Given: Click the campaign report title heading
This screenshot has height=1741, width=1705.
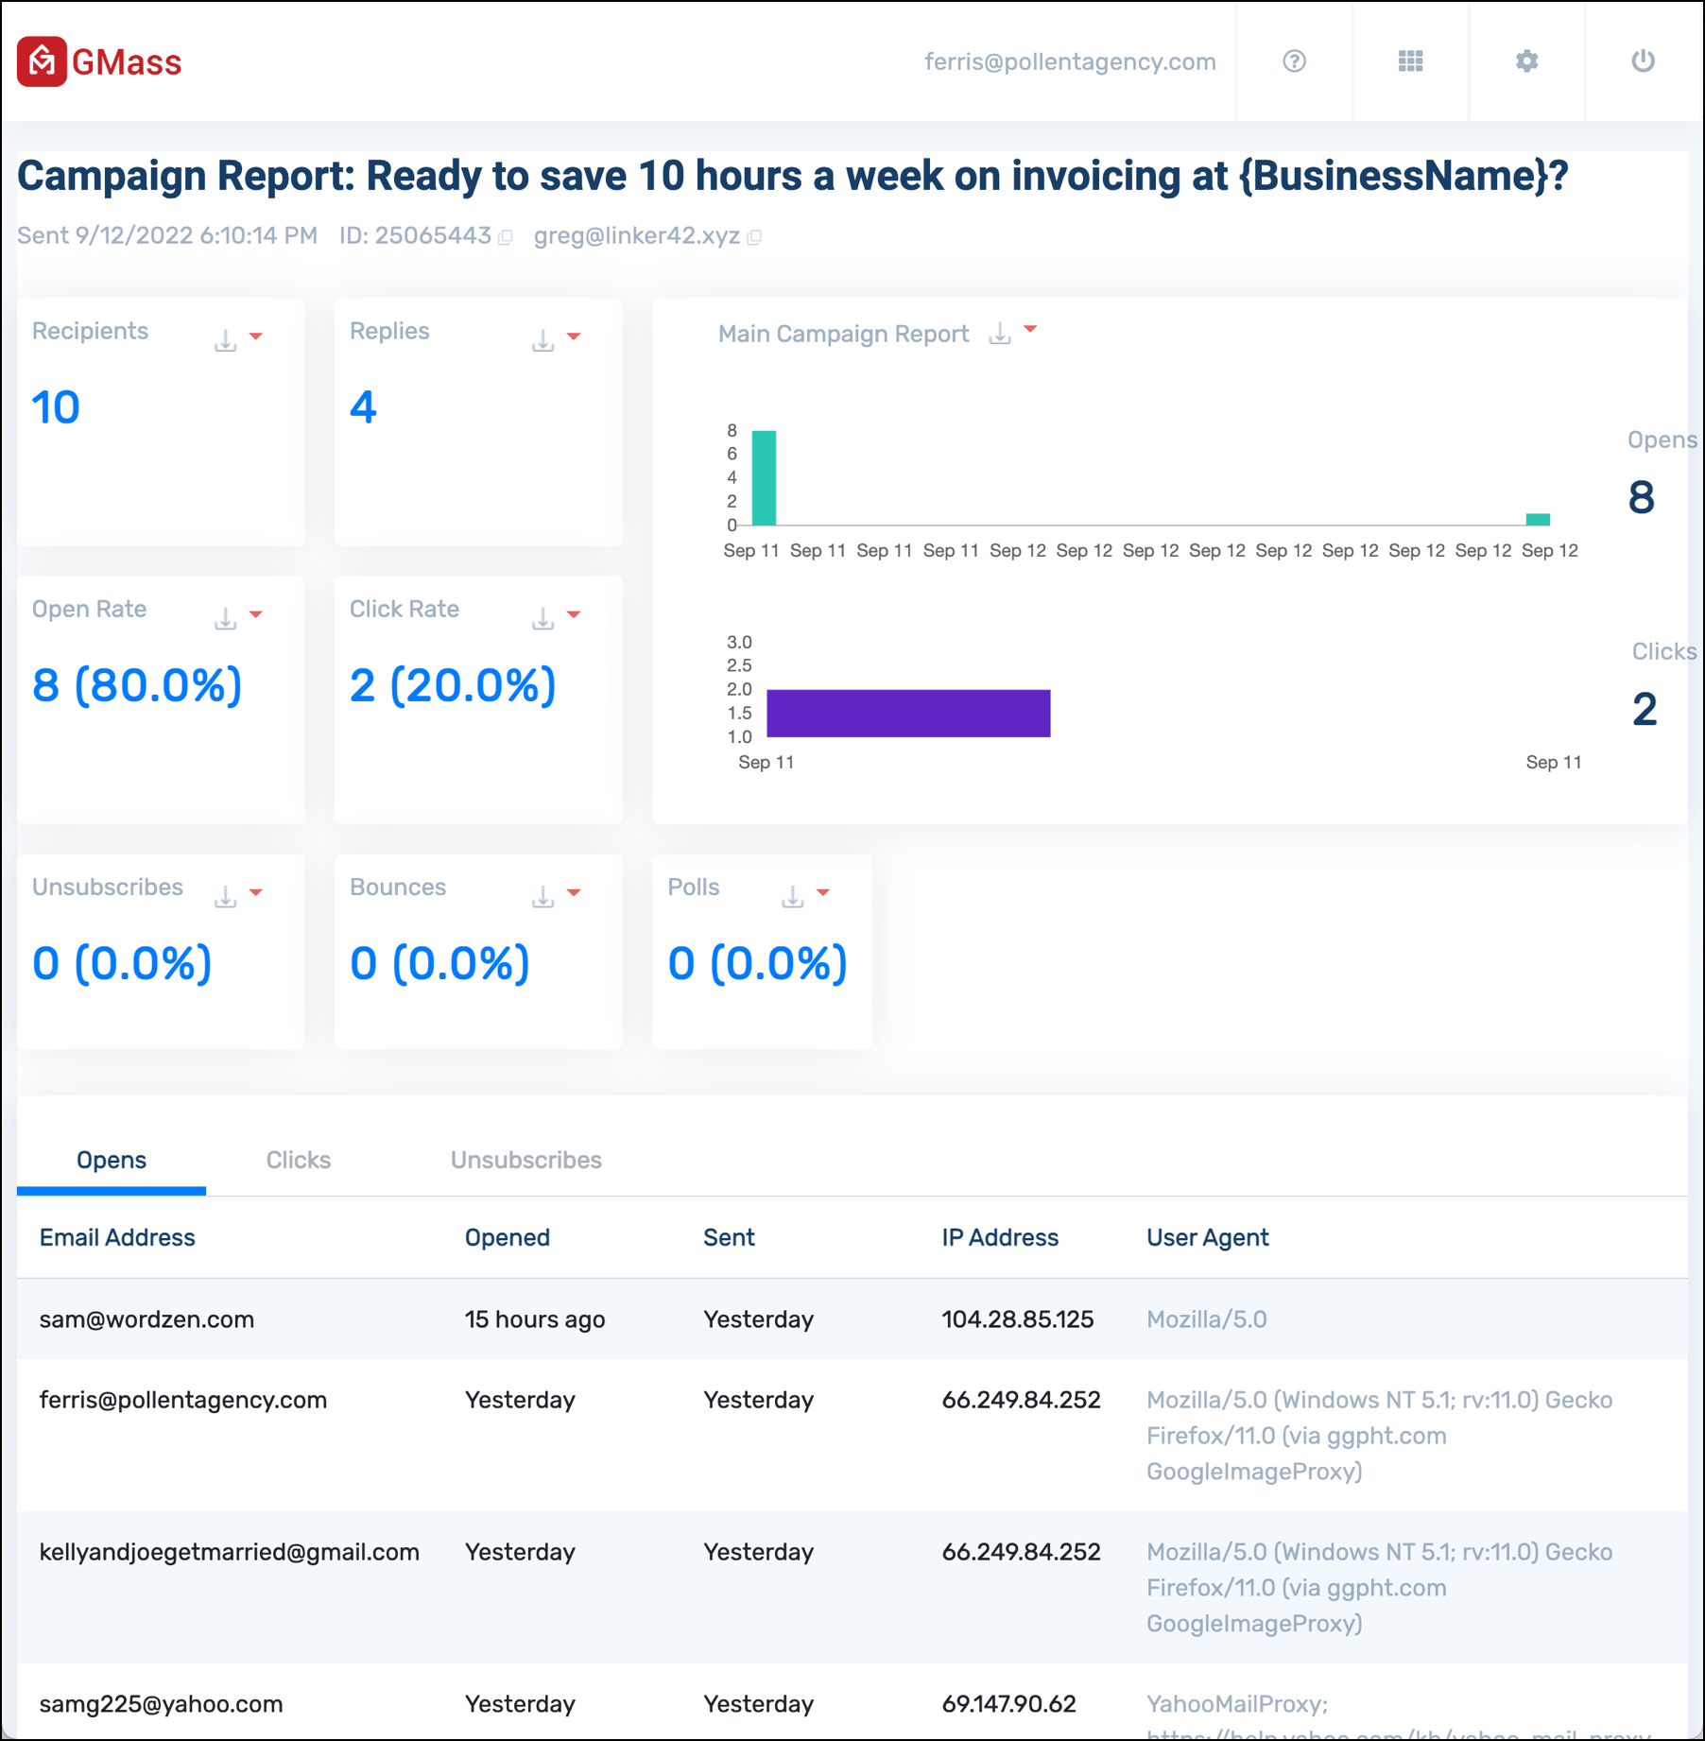Looking at the screenshot, I should 792,176.
